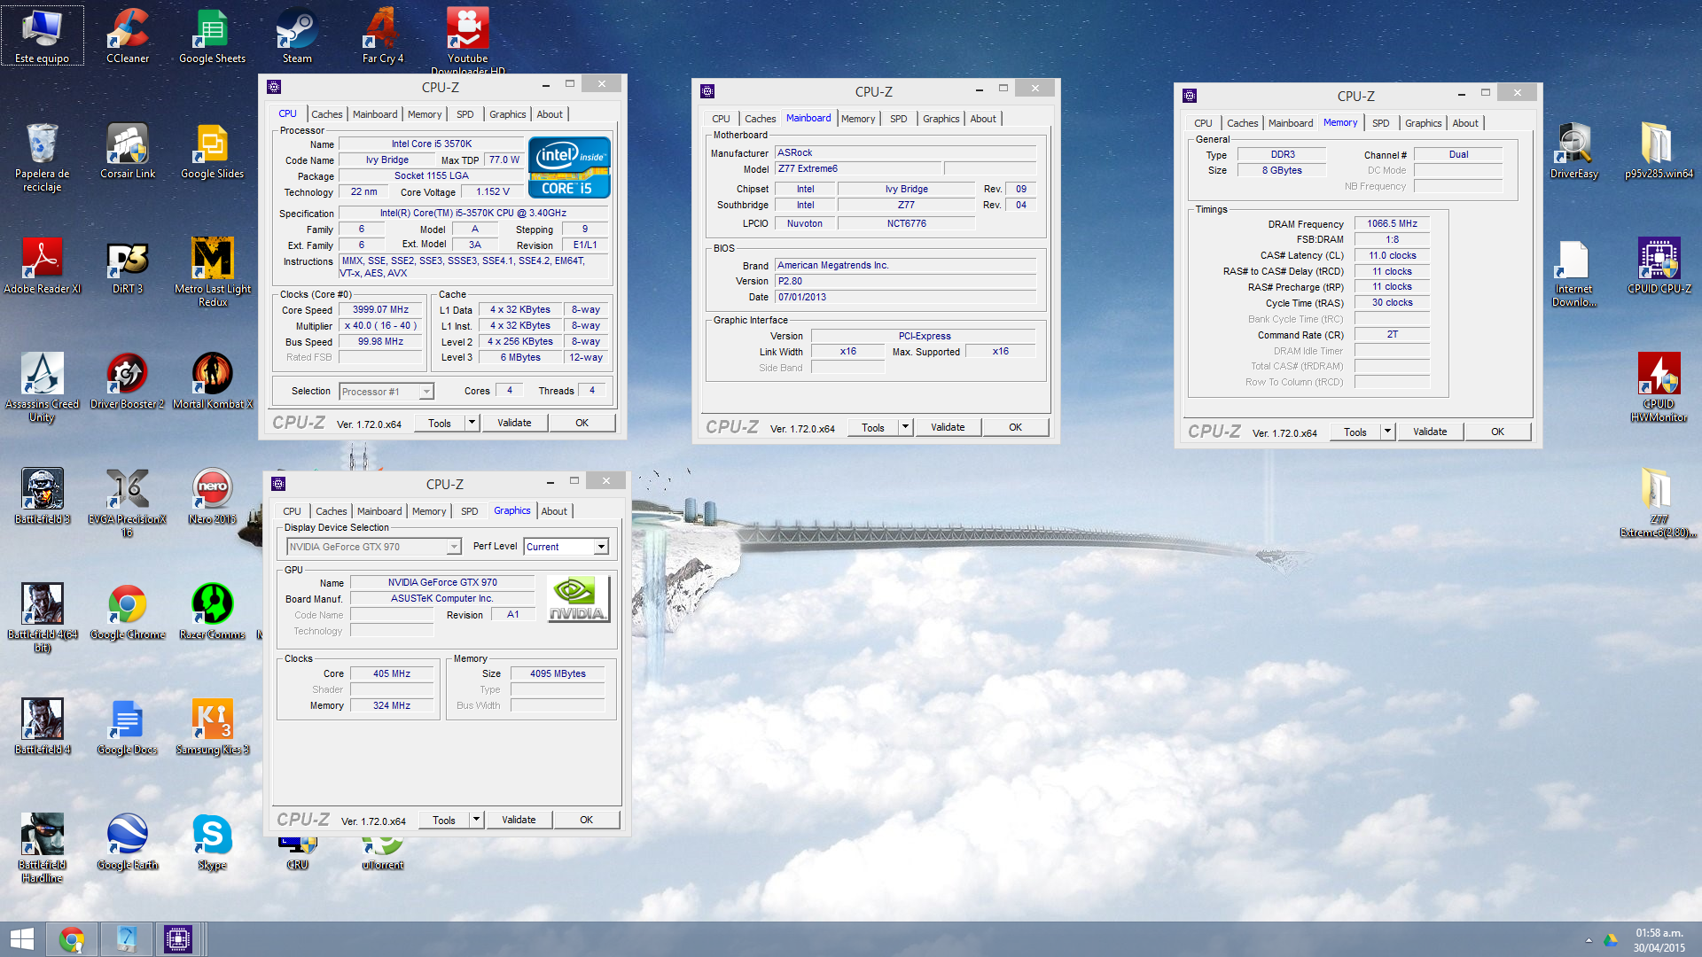Image resolution: width=1702 pixels, height=957 pixels.
Task: Select the '4095 MBytes' memory size value
Action: pos(558,673)
